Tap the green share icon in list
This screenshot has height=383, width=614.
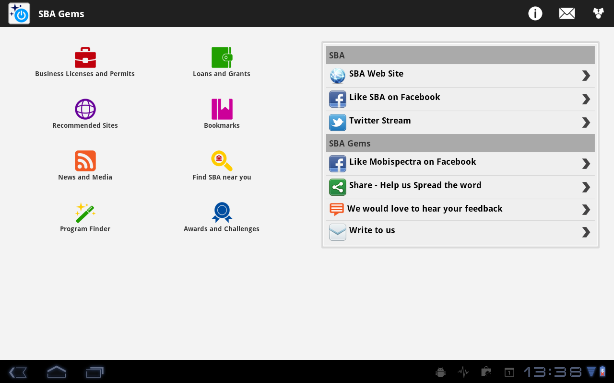tap(338, 187)
